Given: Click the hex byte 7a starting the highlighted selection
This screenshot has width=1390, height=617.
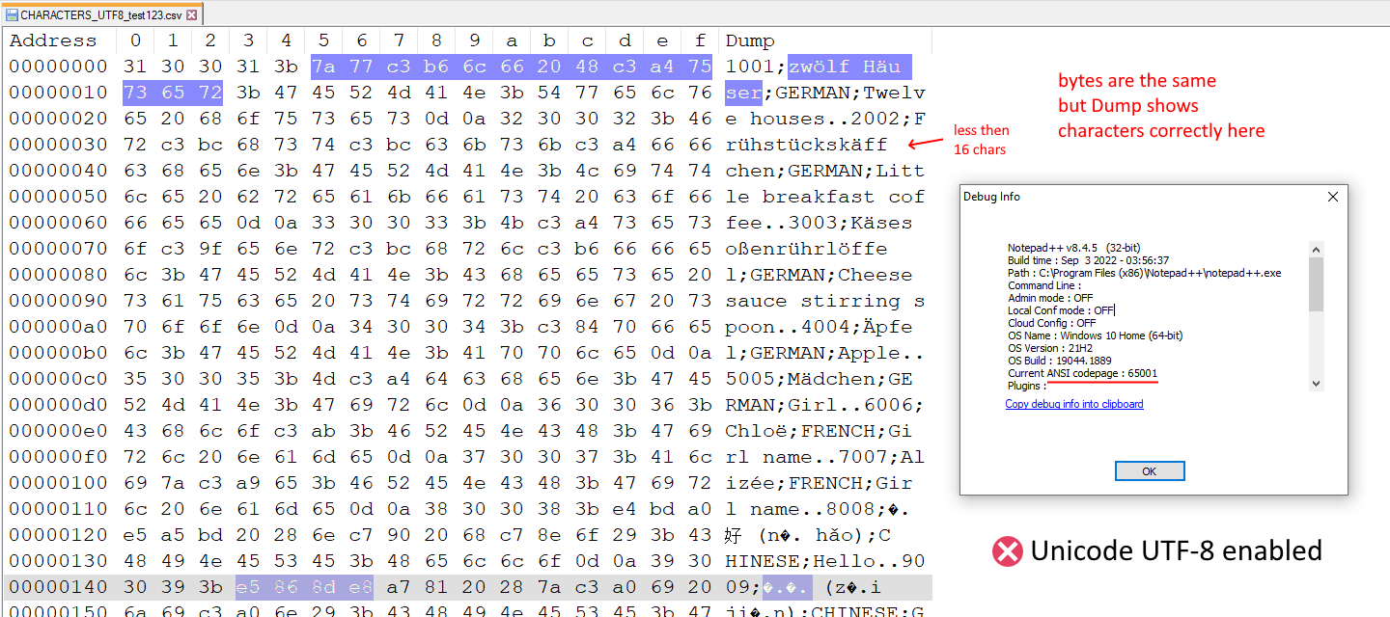Looking at the screenshot, I should click(x=323, y=67).
